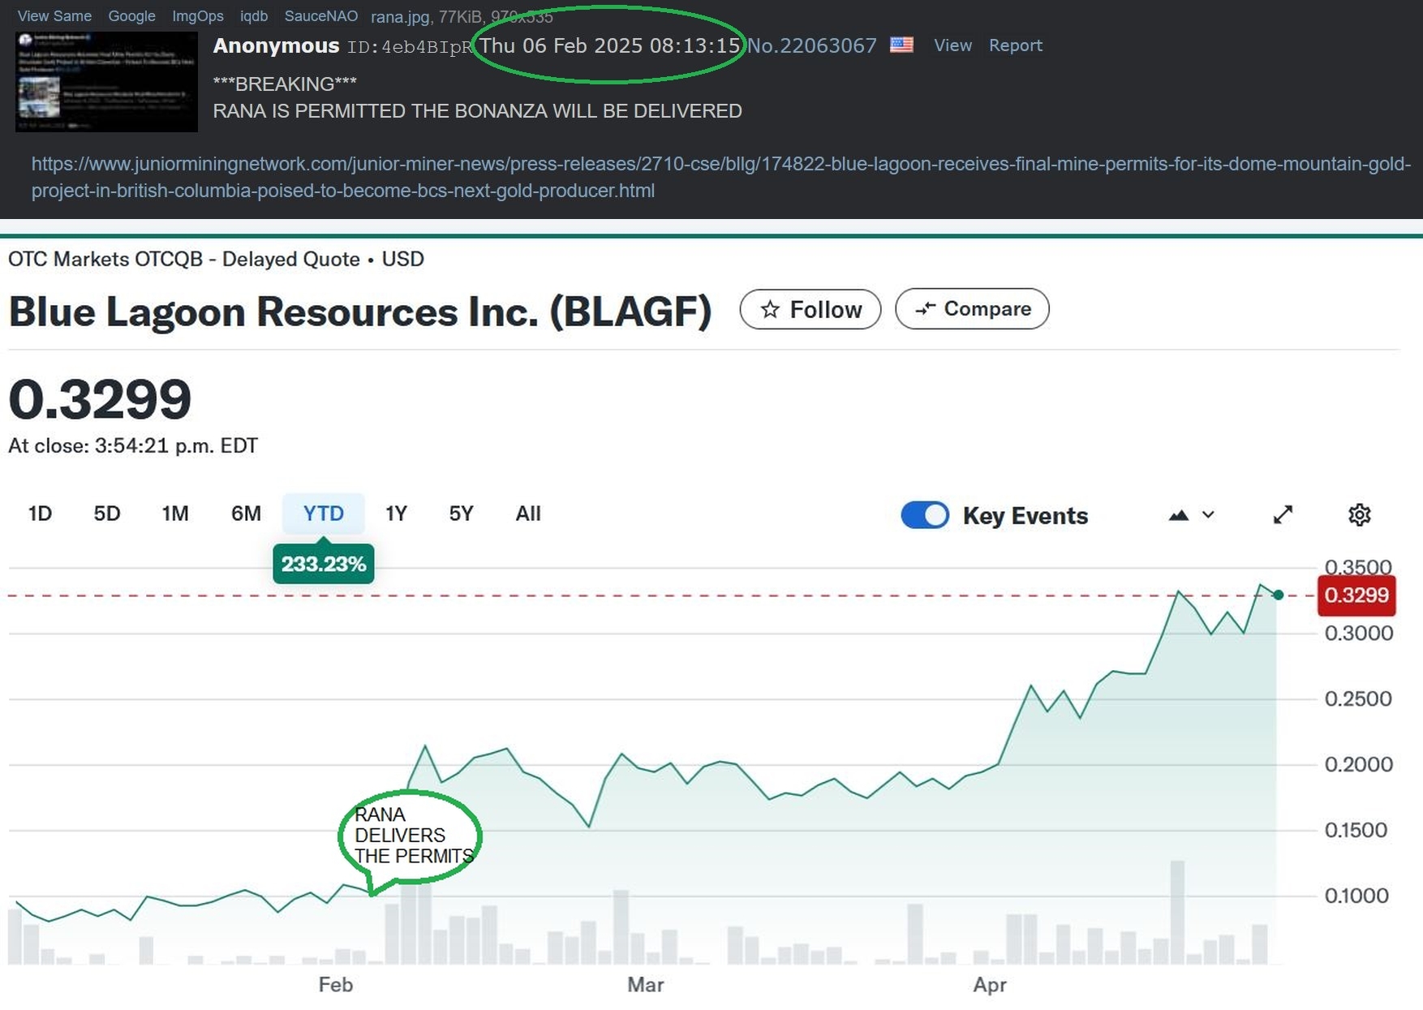1423x1010 pixels.
Task: Report the Anonymous post
Action: 1016,45
